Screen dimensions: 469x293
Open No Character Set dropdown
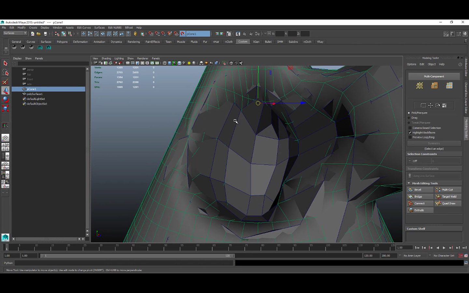point(444,256)
